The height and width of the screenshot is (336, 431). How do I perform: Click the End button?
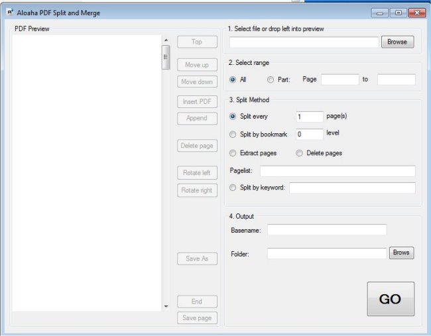[197, 302]
